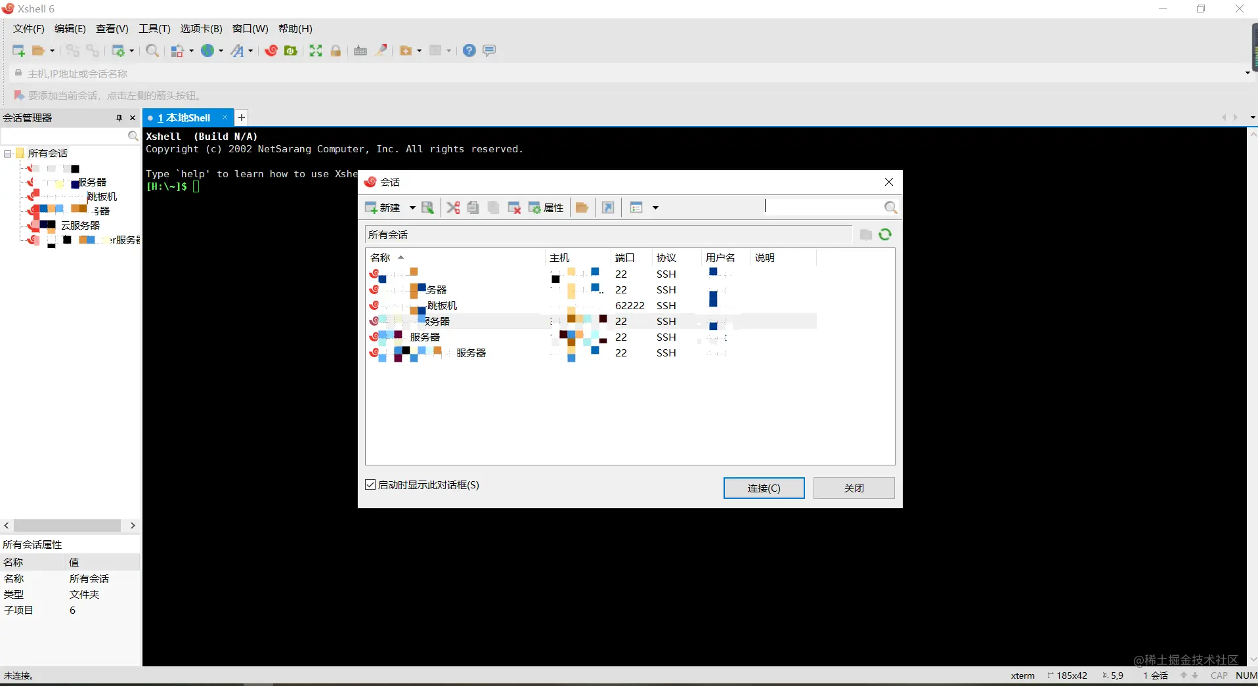Screen dimensions: 1258x686
Task: Click the folder-plus icon in main toolbar
Action: pyautogui.click(x=406, y=51)
